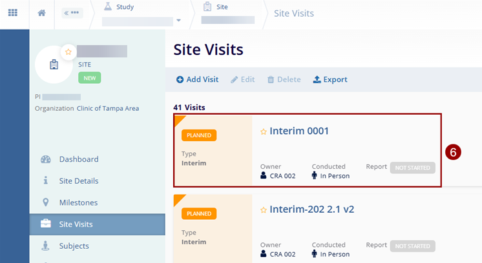
Task: Toggle the favorite star on site avatar
Action: [68, 52]
